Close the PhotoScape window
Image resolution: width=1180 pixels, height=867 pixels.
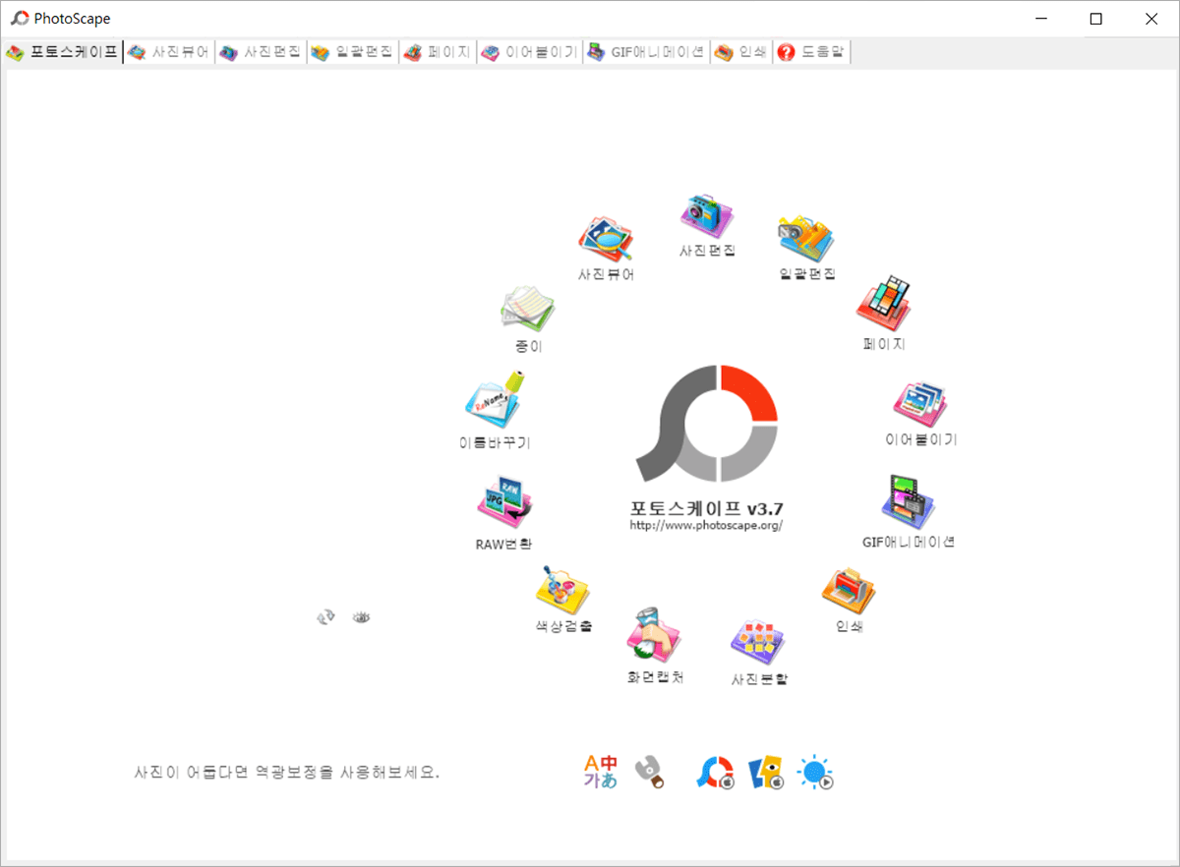[1151, 19]
